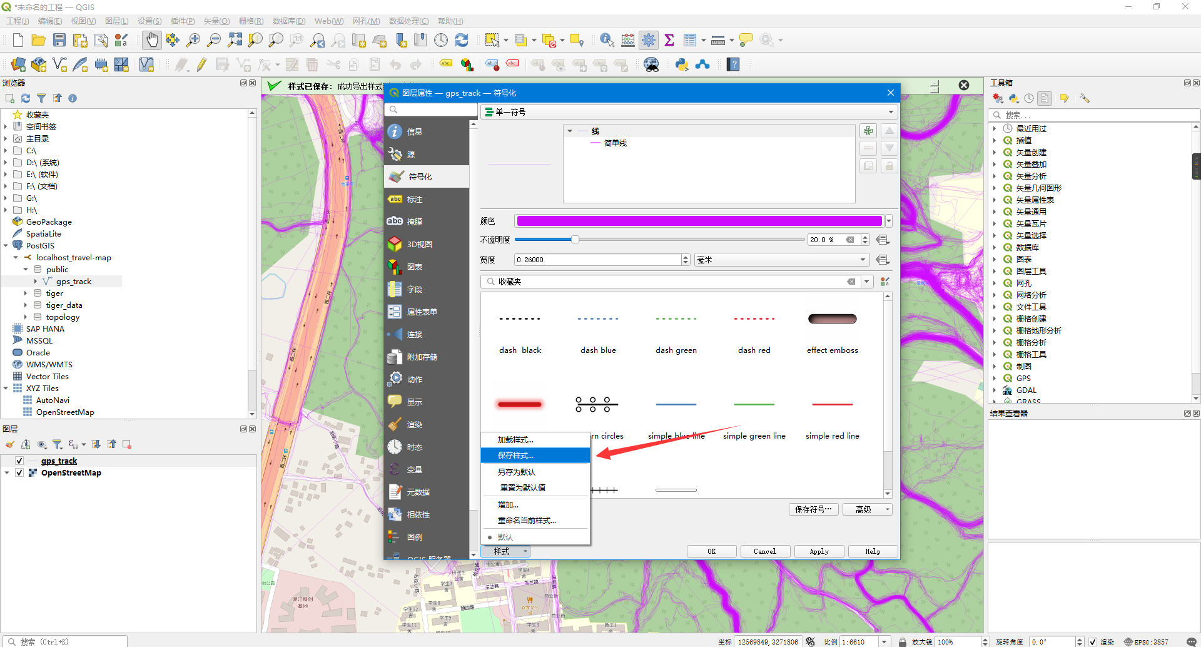
Task: Click the opacity slider handle
Action: 575,239
